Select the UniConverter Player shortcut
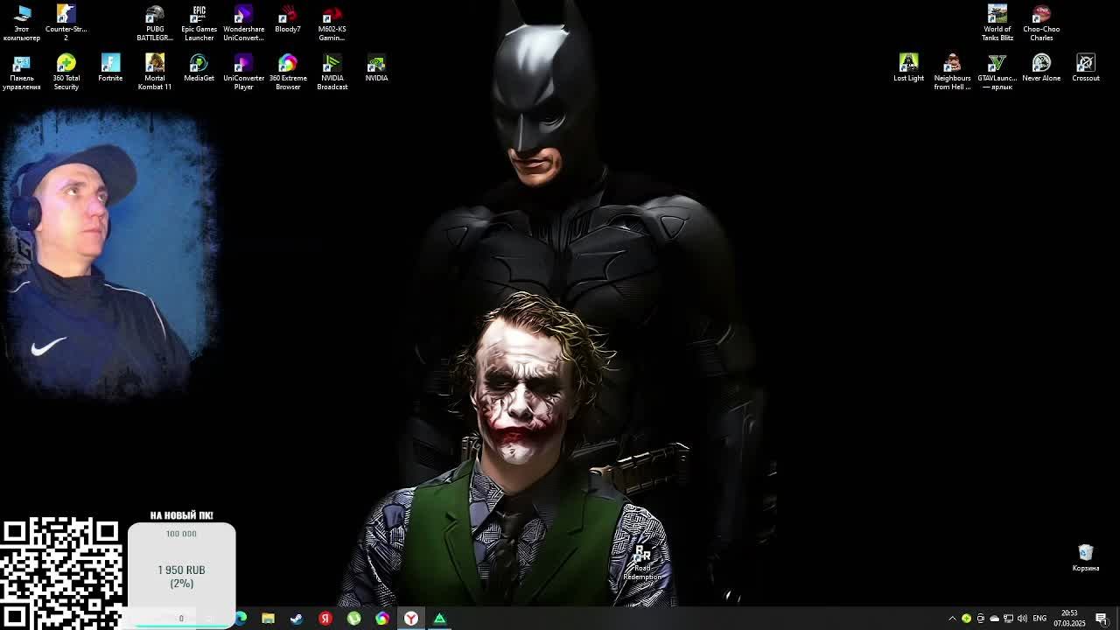 click(x=243, y=72)
